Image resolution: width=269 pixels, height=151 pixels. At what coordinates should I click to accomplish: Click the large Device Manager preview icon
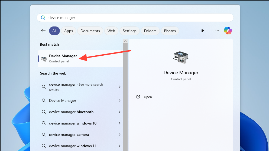(180, 58)
